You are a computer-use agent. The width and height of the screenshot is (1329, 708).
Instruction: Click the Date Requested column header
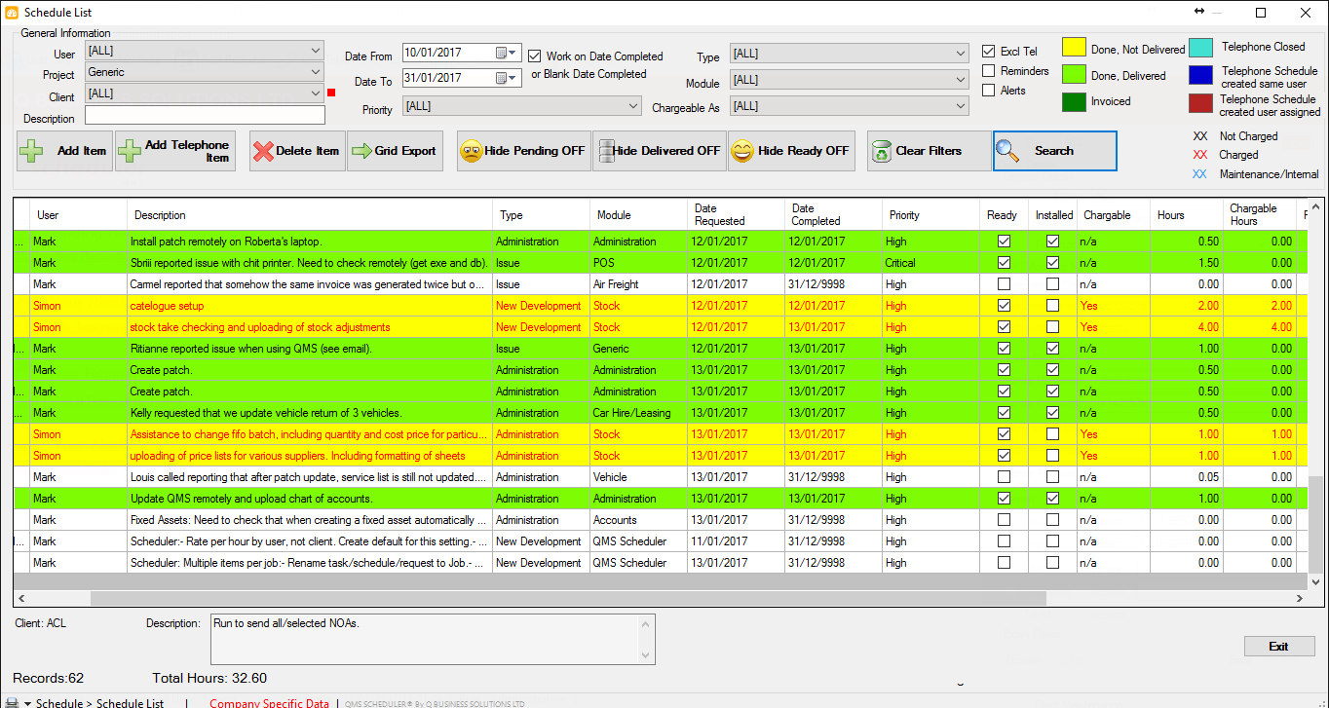point(736,215)
